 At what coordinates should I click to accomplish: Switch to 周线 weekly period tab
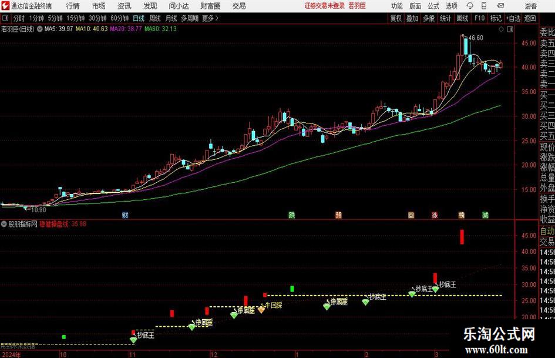[x=155, y=18]
